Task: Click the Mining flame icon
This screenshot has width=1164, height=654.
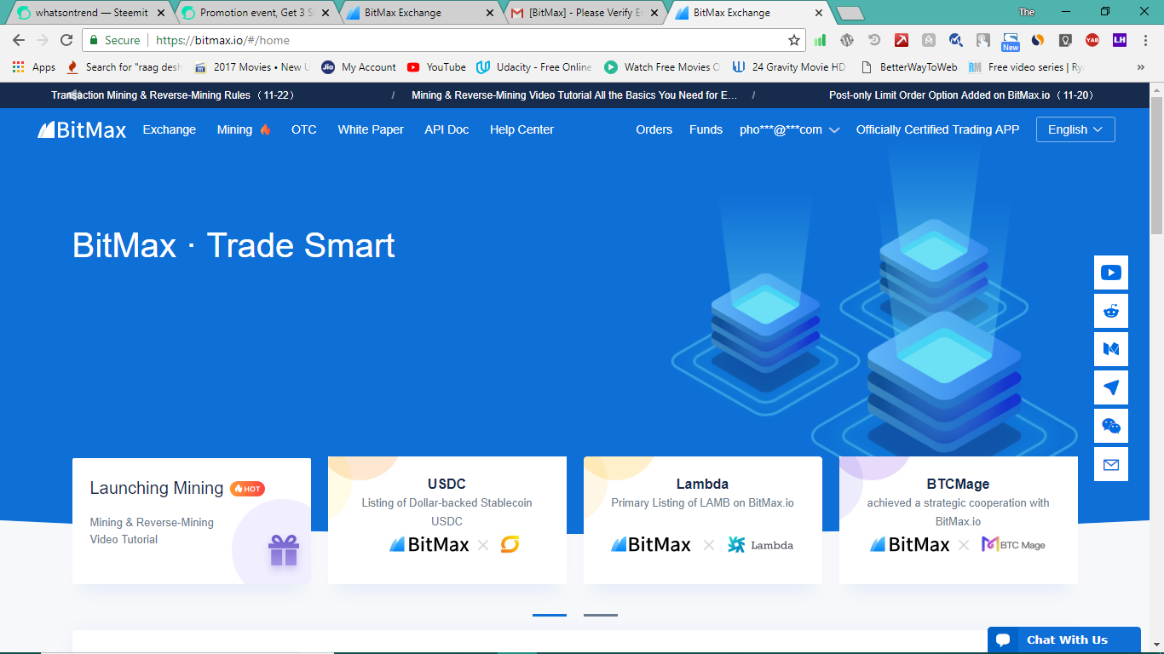Action: [265, 129]
